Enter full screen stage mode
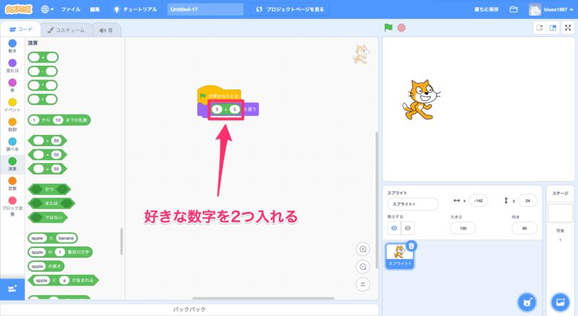 (x=568, y=28)
